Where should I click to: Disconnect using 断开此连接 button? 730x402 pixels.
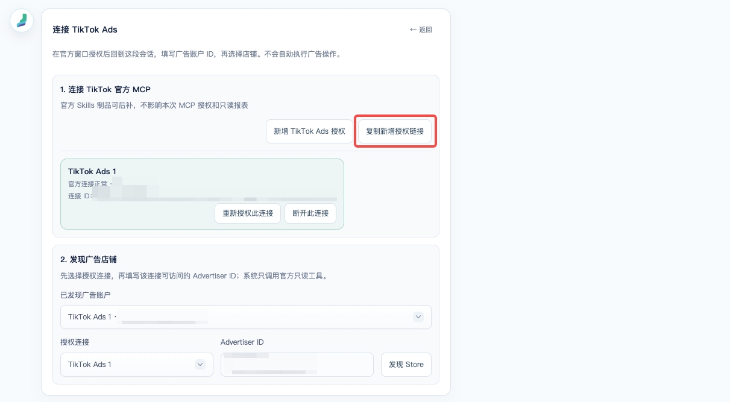point(310,213)
